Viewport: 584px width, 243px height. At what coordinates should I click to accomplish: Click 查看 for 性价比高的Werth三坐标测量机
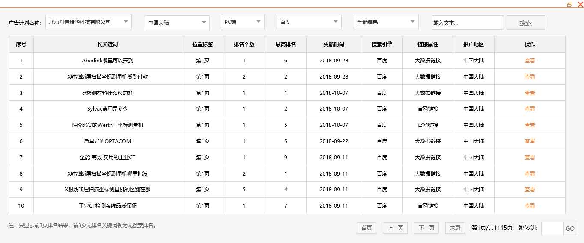[x=530, y=125]
